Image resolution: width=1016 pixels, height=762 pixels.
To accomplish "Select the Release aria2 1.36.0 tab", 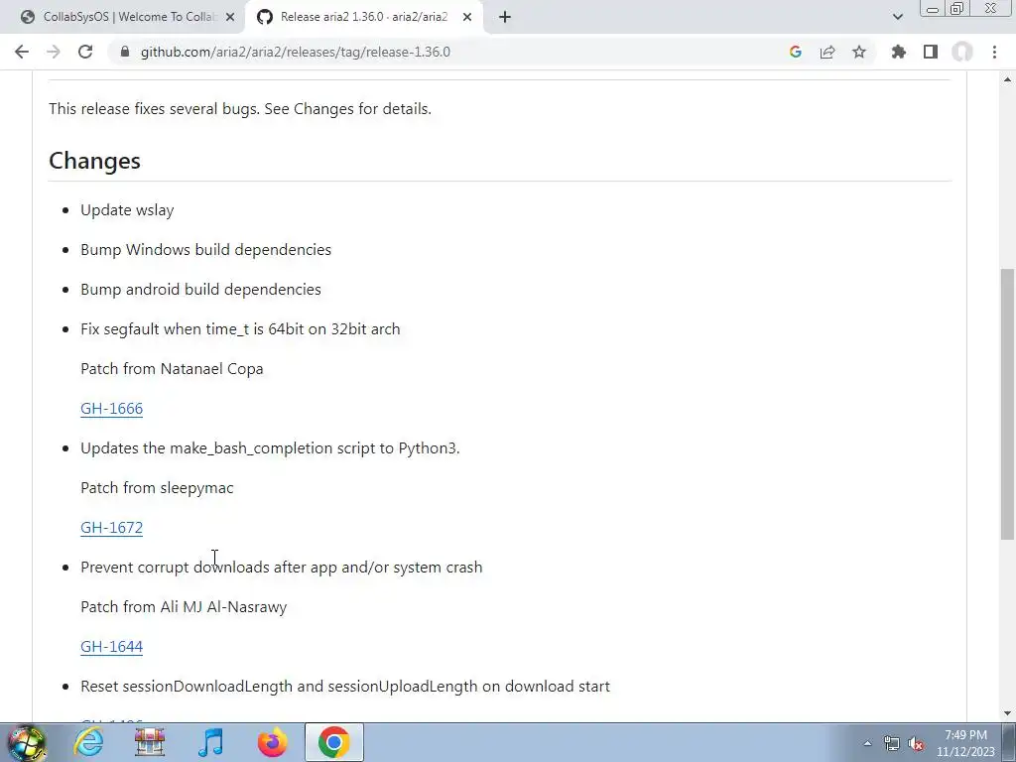I will pyautogui.click(x=363, y=18).
